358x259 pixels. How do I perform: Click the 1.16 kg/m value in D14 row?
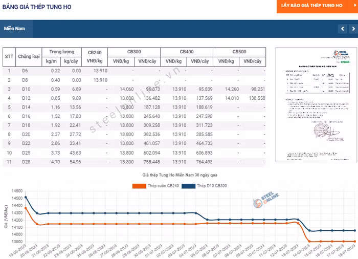[55, 107]
